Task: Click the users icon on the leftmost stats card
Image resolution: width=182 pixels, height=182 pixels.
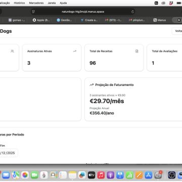Action: click(x=12, y=51)
